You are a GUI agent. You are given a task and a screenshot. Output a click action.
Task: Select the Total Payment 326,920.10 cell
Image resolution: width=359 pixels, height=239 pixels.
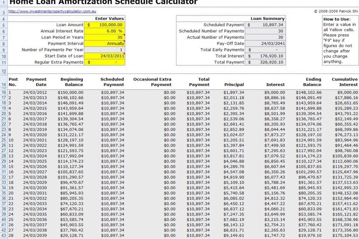265,62
